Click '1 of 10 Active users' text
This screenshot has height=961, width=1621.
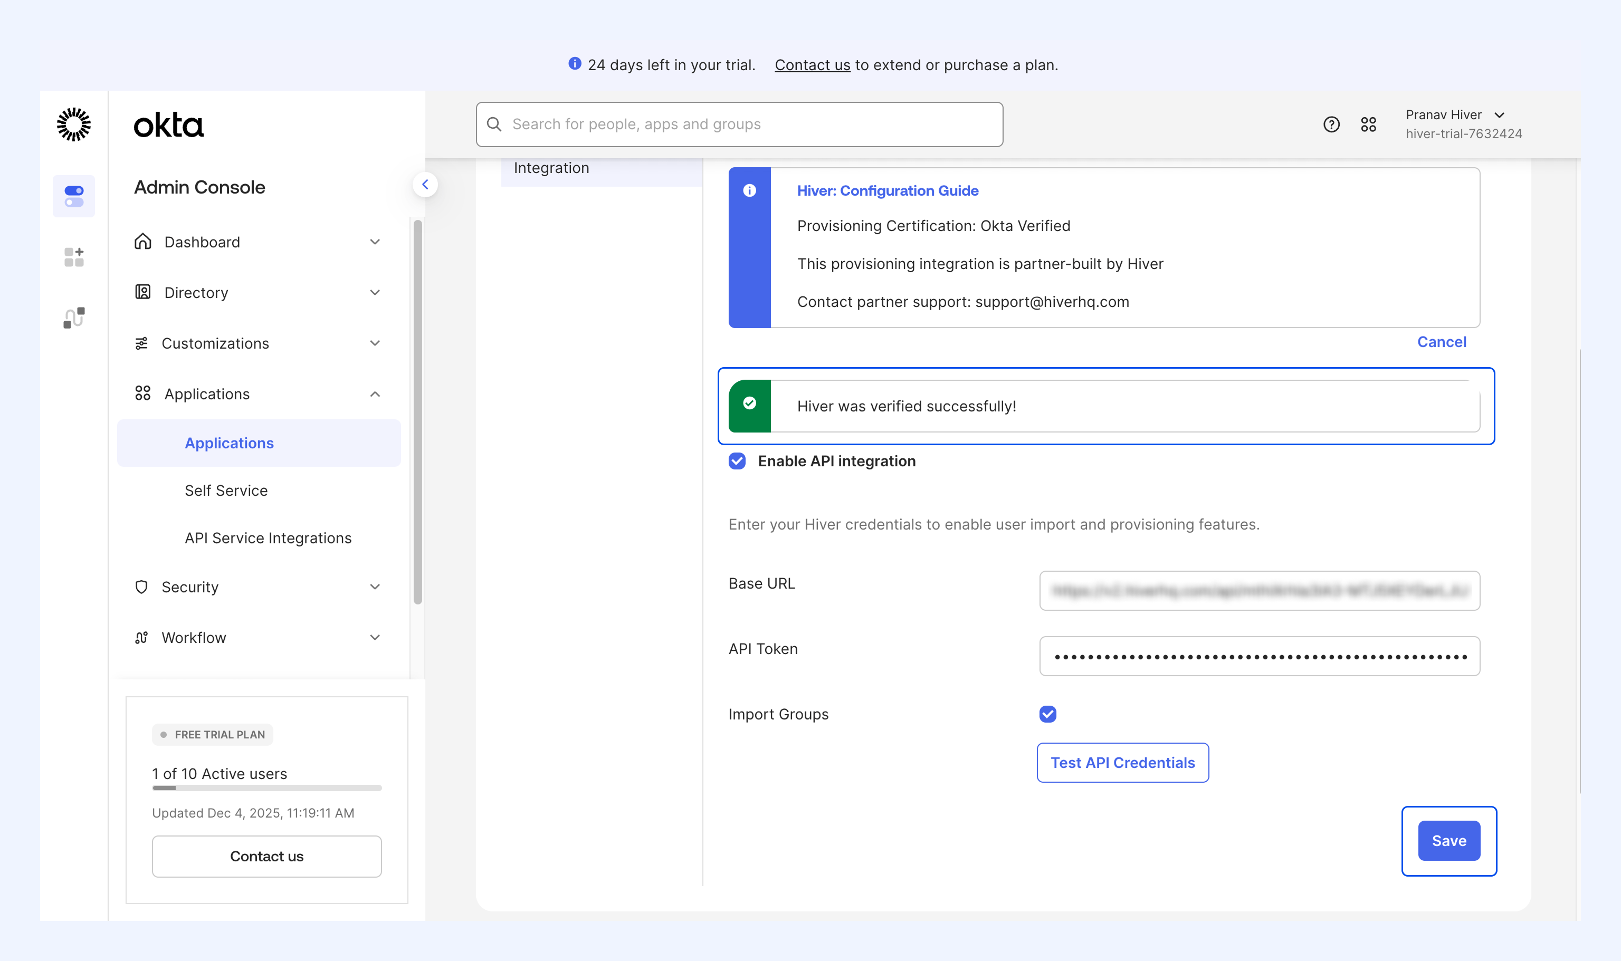[x=220, y=774]
